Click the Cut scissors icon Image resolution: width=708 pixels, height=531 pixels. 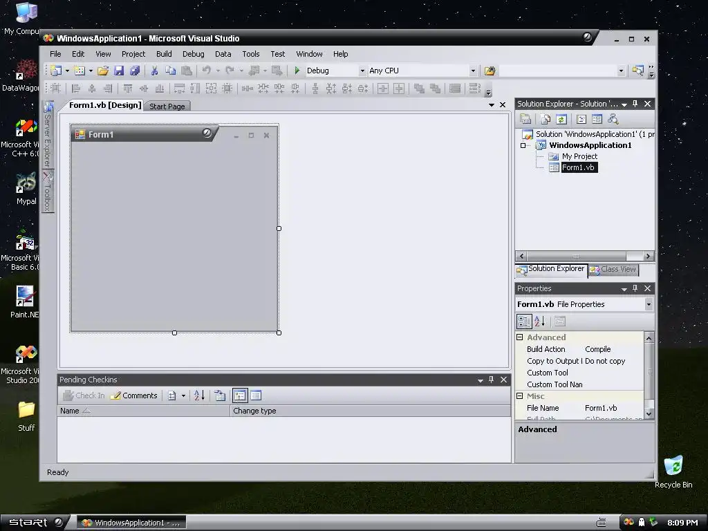pyautogui.click(x=154, y=71)
